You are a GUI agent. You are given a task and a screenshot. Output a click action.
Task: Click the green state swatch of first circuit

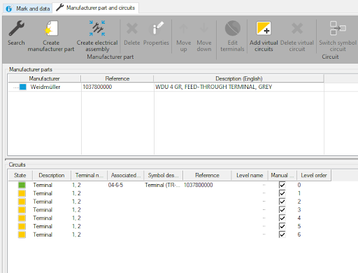coord(22,185)
